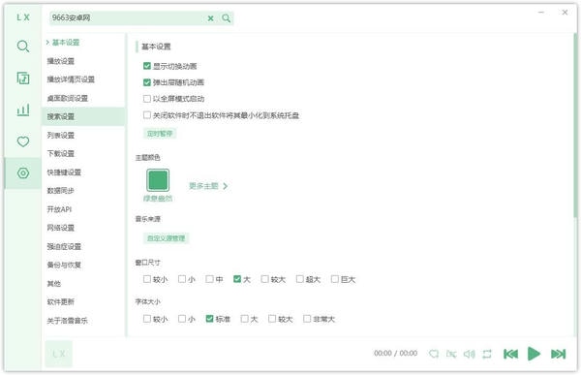
Task: Go to 其他 section
Action: click(53, 283)
